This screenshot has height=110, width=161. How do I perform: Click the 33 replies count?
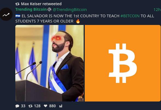pos(23,106)
